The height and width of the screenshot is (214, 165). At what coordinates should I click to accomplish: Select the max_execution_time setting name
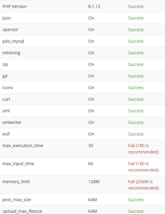point(23,146)
